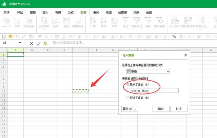This screenshot has width=217, height=138.
Task: Switch to the 插入 tab
Action: (x=45, y=12)
